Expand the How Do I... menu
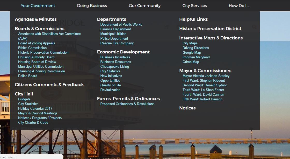 tap(238, 6)
